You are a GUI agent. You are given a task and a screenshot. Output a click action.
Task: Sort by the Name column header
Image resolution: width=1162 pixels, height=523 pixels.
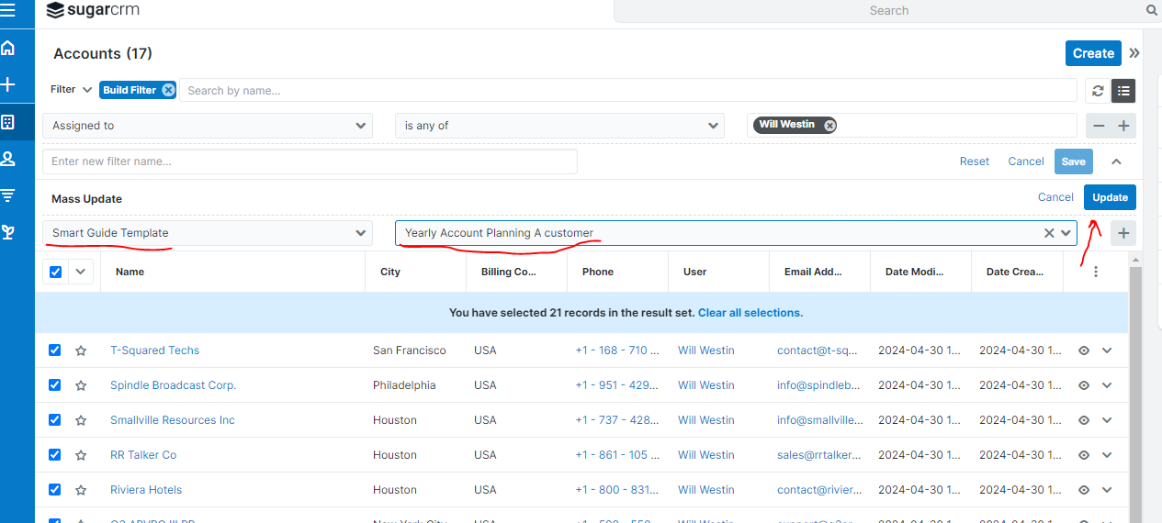pyautogui.click(x=130, y=272)
